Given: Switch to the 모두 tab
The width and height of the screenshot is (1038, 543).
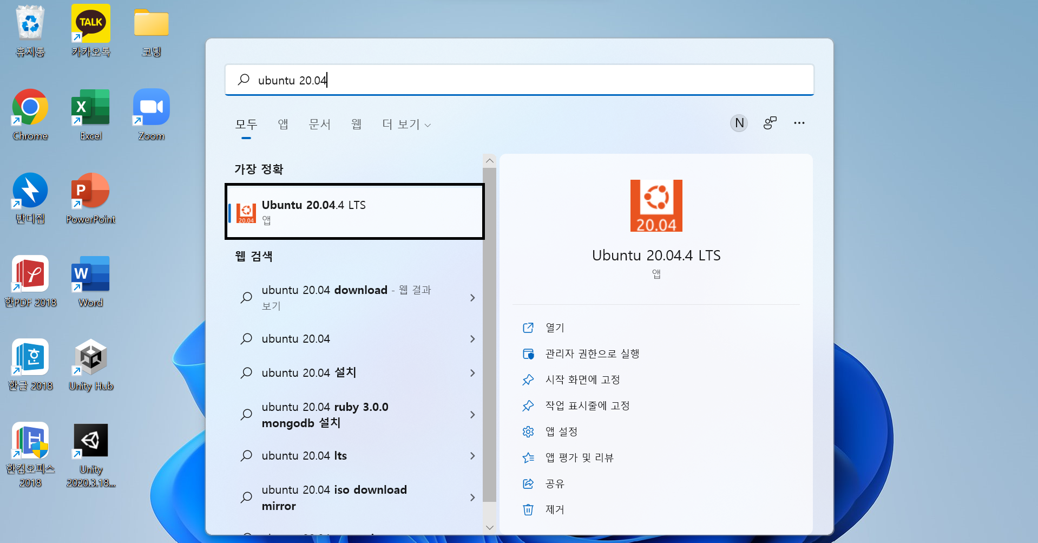Looking at the screenshot, I should pyautogui.click(x=246, y=125).
